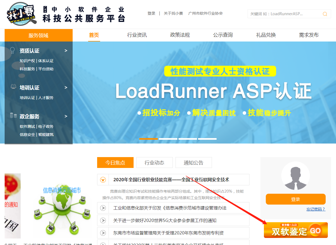Open the 科技服务 sidebar link
Image resolution: width=336 pixels, height=245 pixels.
point(27,69)
